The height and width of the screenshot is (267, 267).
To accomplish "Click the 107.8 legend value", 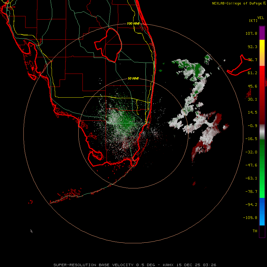I will pos(251,33).
